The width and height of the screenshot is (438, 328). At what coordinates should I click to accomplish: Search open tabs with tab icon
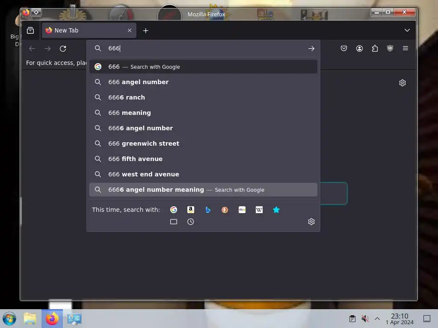(174, 222)
